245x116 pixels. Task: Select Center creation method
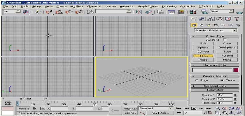tap(222, 80)
